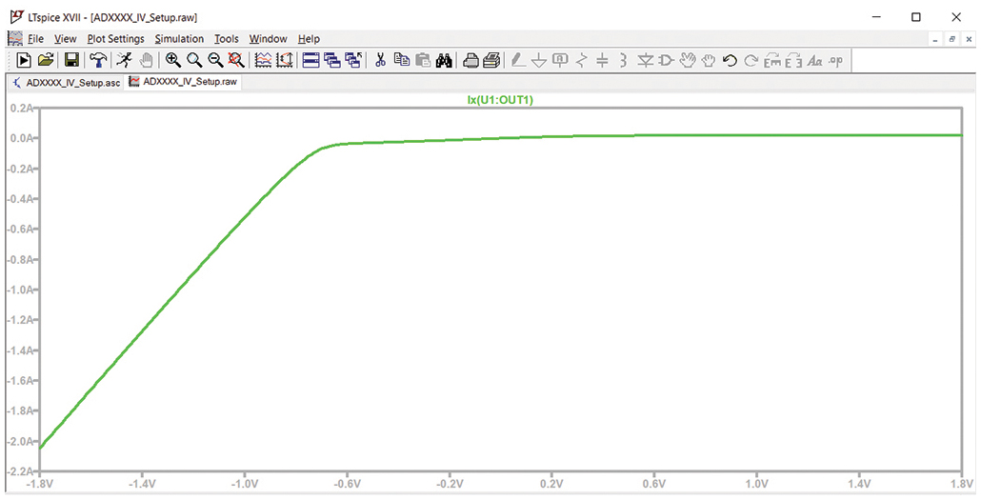
Task: Open the Simulation menu
Action: [179, 39]
